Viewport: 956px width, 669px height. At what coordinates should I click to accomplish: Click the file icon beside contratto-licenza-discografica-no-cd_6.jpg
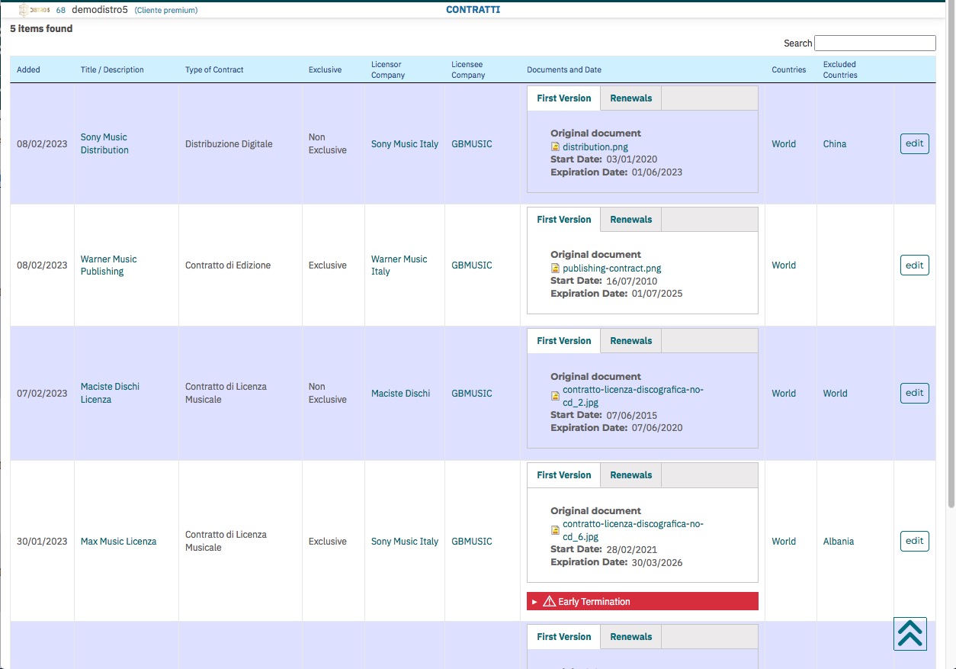(556, 530)
